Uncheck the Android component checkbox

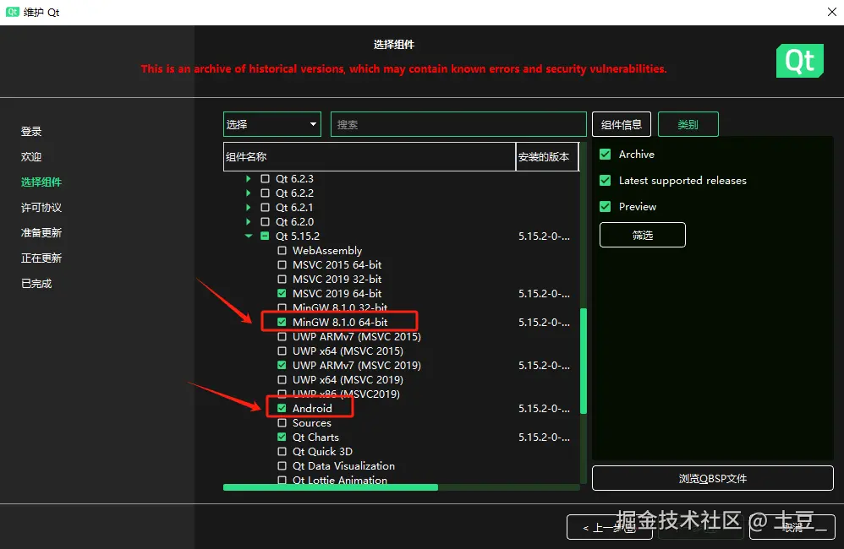(x=282, y=408)
